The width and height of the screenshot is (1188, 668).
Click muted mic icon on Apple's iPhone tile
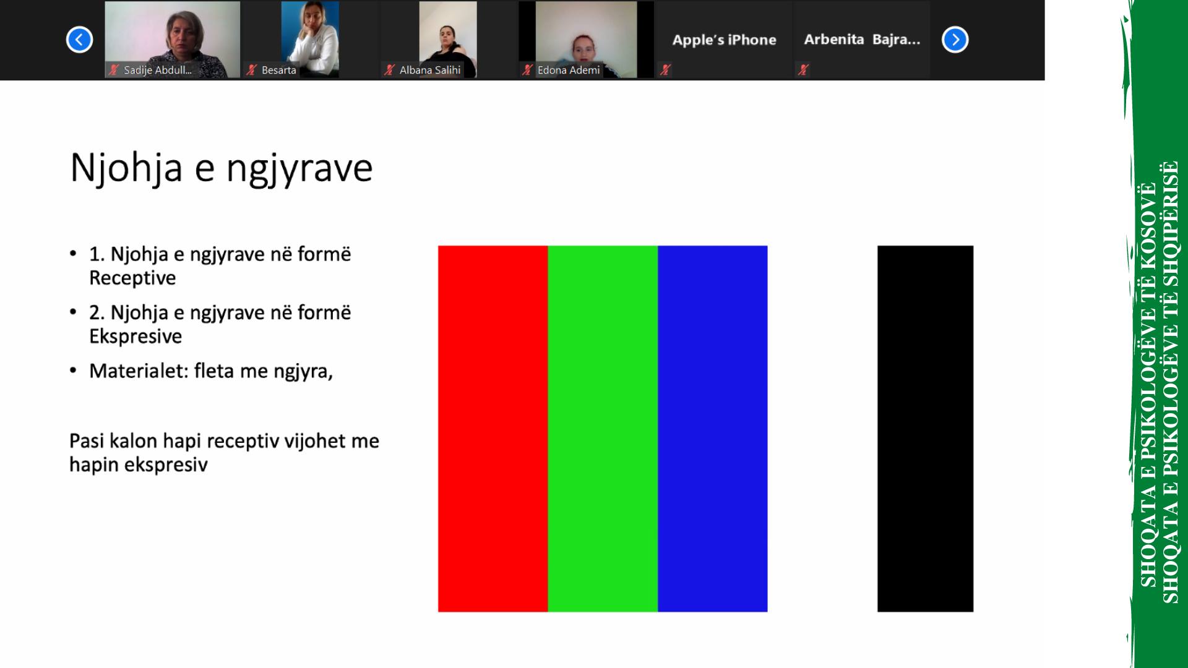(665, 70)
